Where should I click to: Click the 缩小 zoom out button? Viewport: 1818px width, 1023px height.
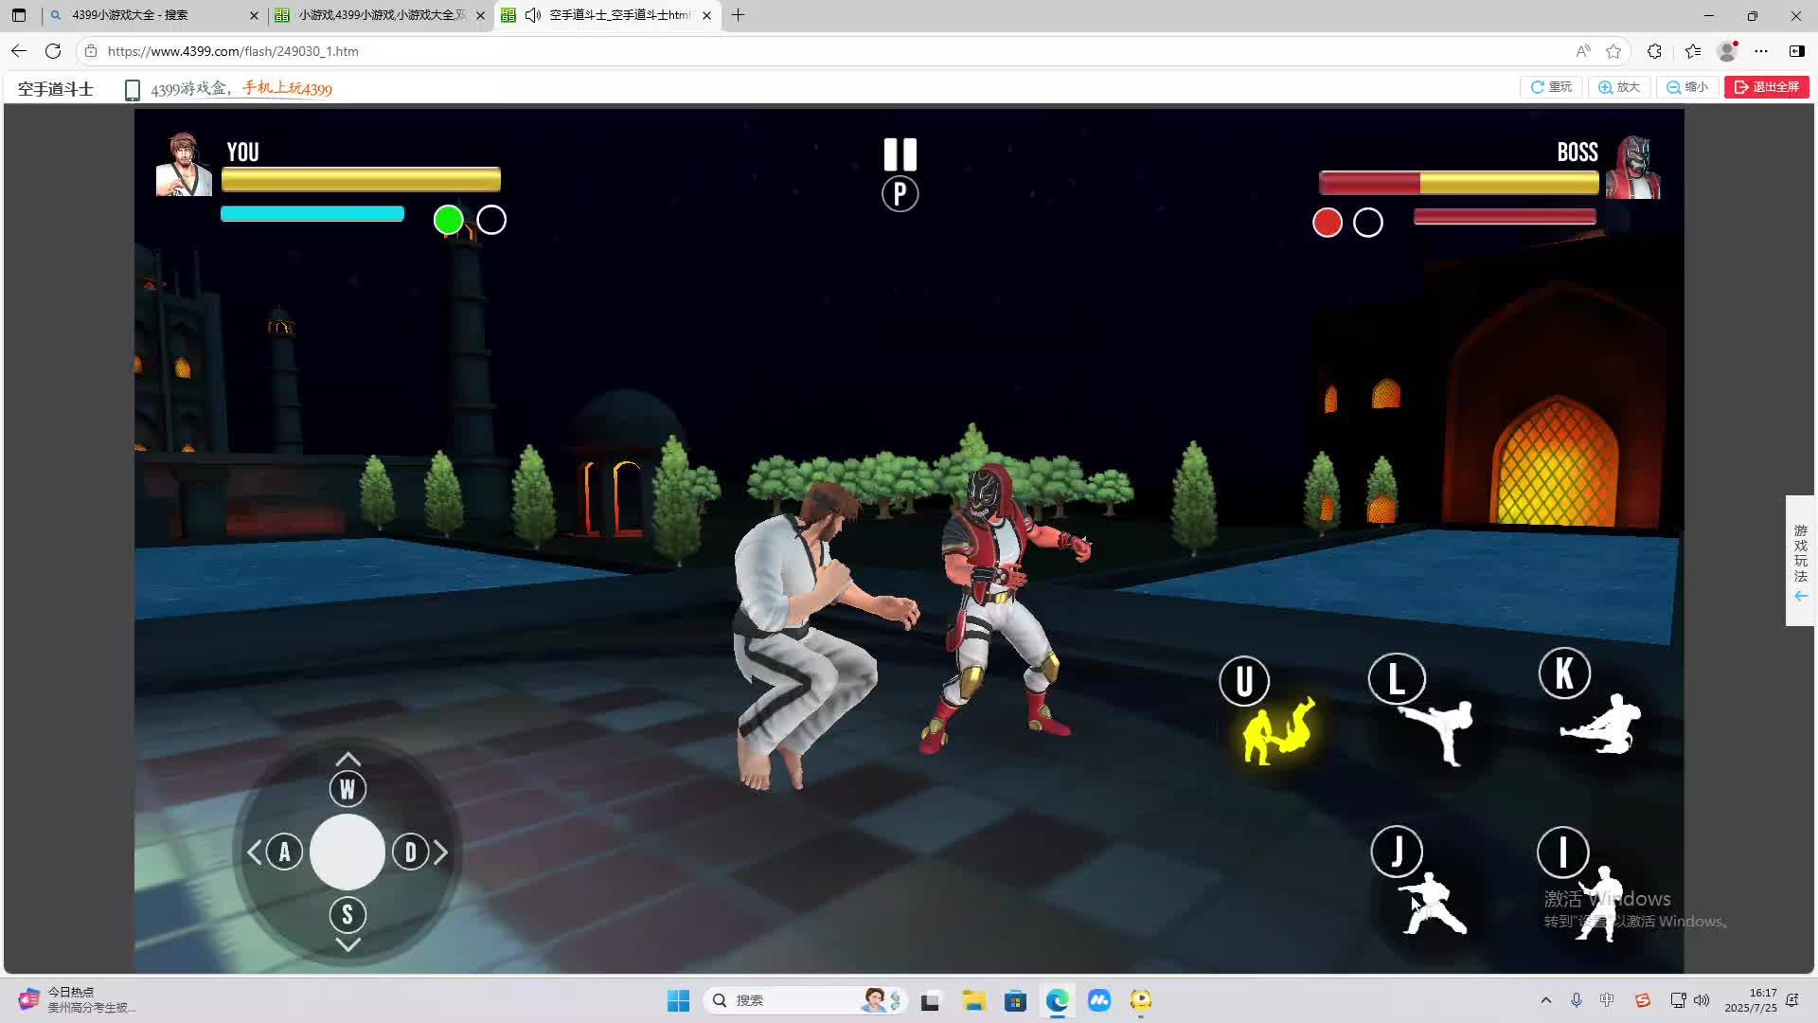click(x=1687, y=87)
